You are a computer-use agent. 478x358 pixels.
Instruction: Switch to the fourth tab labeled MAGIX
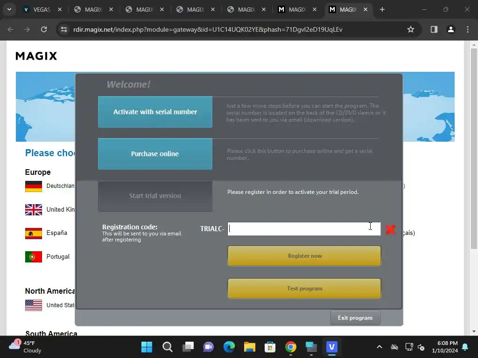pos(196,9)
